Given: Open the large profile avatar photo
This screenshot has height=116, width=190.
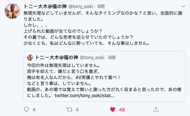Looking at the screenshot, I should point(12,11).
